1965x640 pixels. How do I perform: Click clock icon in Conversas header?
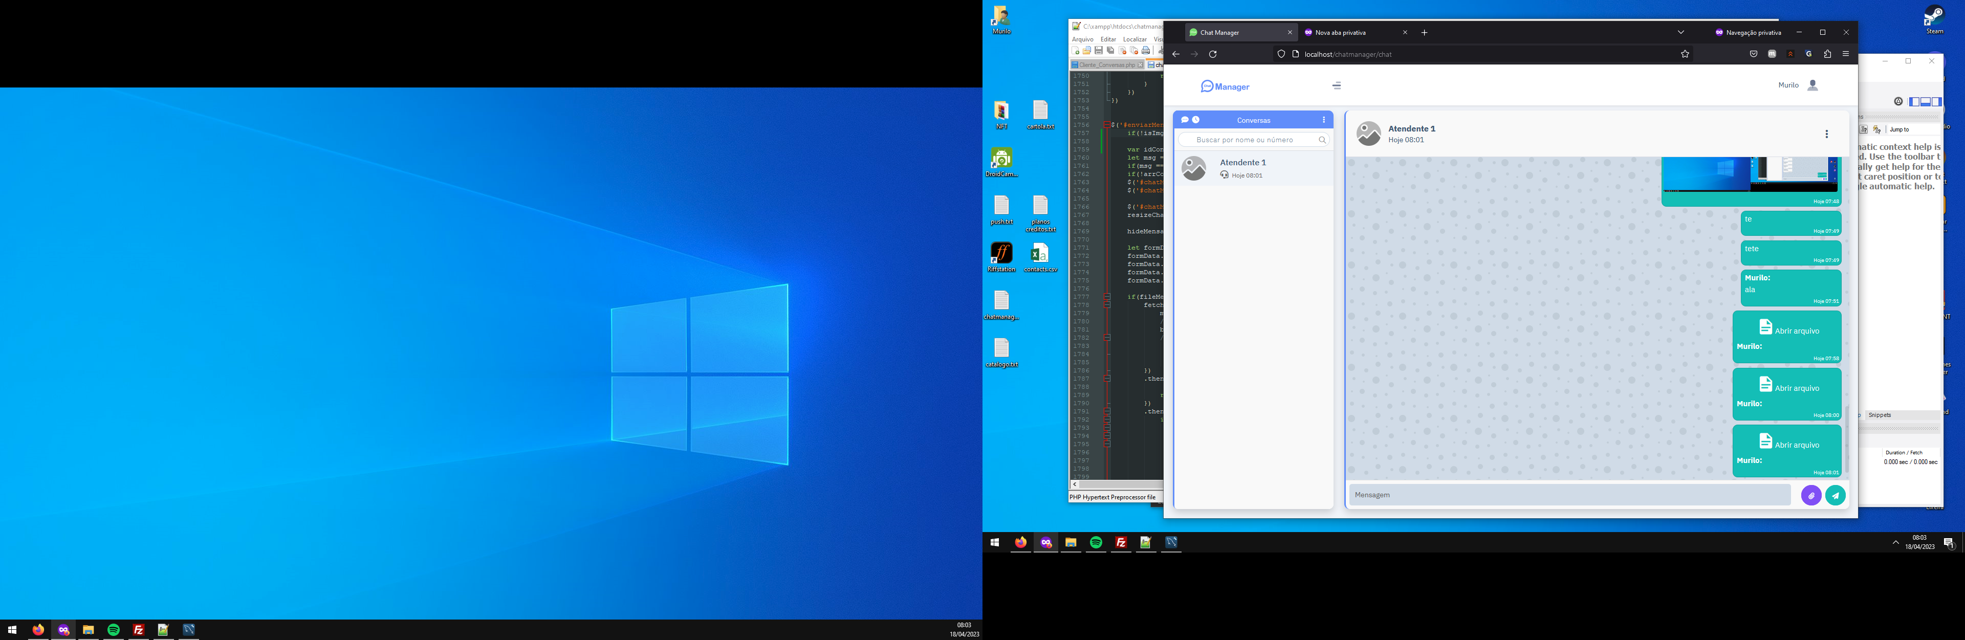pos(1195,120)
